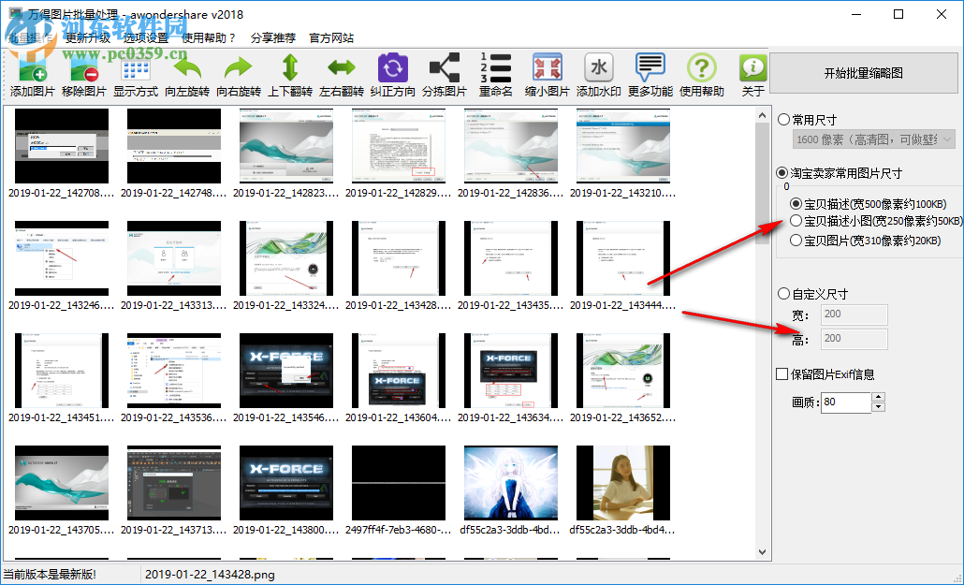964x585 pixels.
Task: Click the 开始批量缩略图 button
Action: tap(863, 73)
